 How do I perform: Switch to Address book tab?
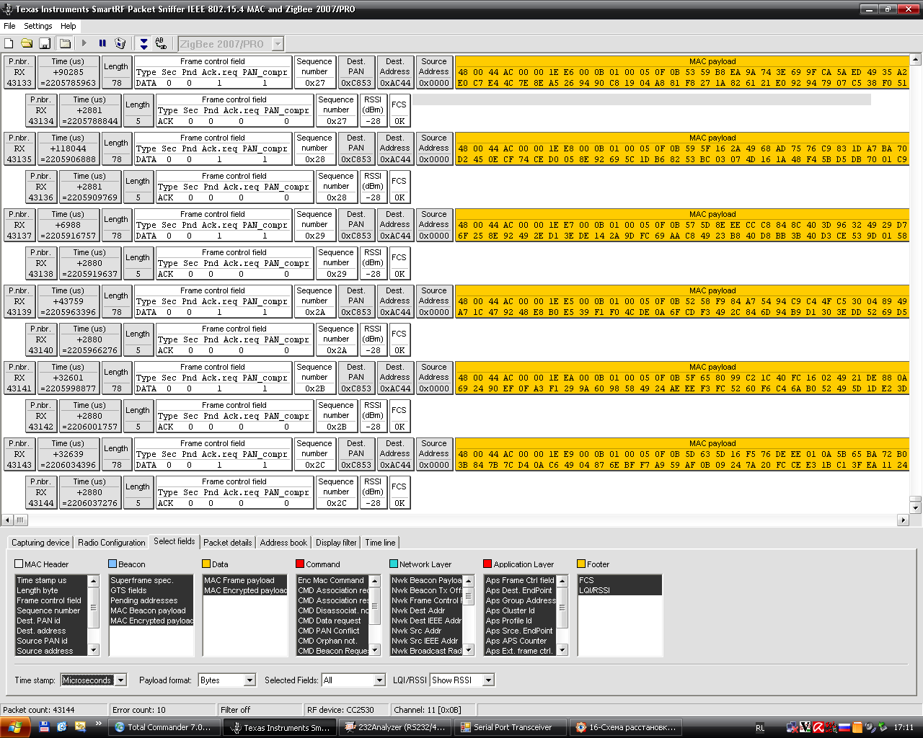pos(283,543)
